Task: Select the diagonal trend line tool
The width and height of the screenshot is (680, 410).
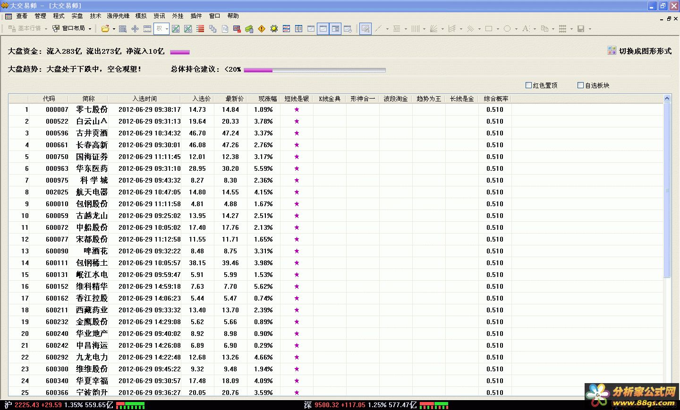Action: 378,29
